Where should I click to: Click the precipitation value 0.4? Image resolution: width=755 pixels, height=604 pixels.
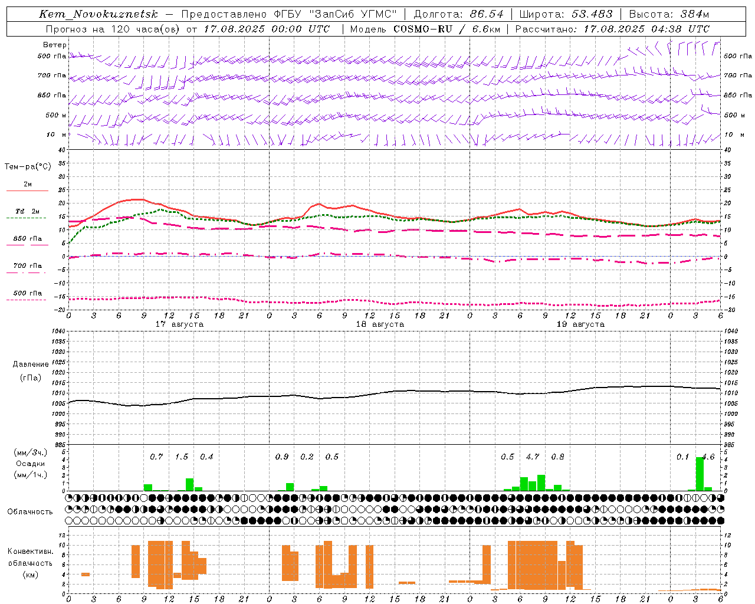click(206, 457)
